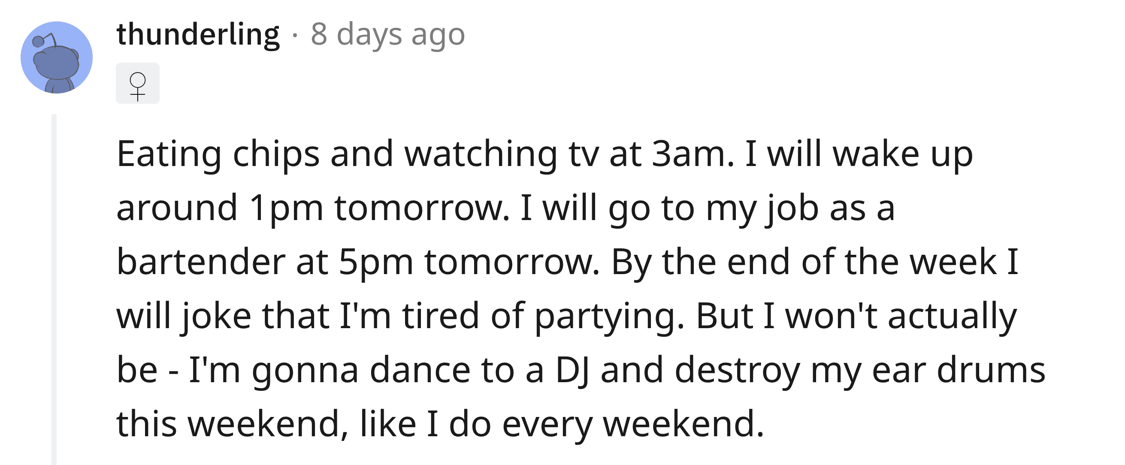This screenshot has height=465, width=1125.
Task: Click "1pm" in the second comment line
Action: coord(286,208)
